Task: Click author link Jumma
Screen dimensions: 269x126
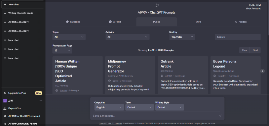Action: click(63, 91)
